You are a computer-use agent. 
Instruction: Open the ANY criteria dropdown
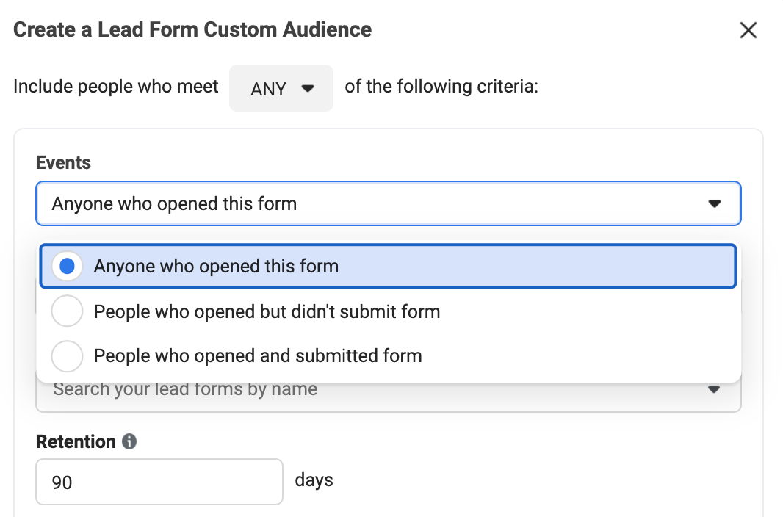click(281, 88)
